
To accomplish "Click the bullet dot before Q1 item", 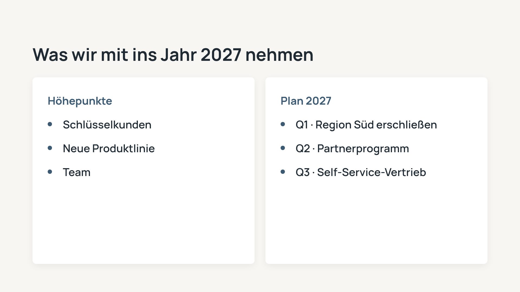I will [x=283, y=124].
